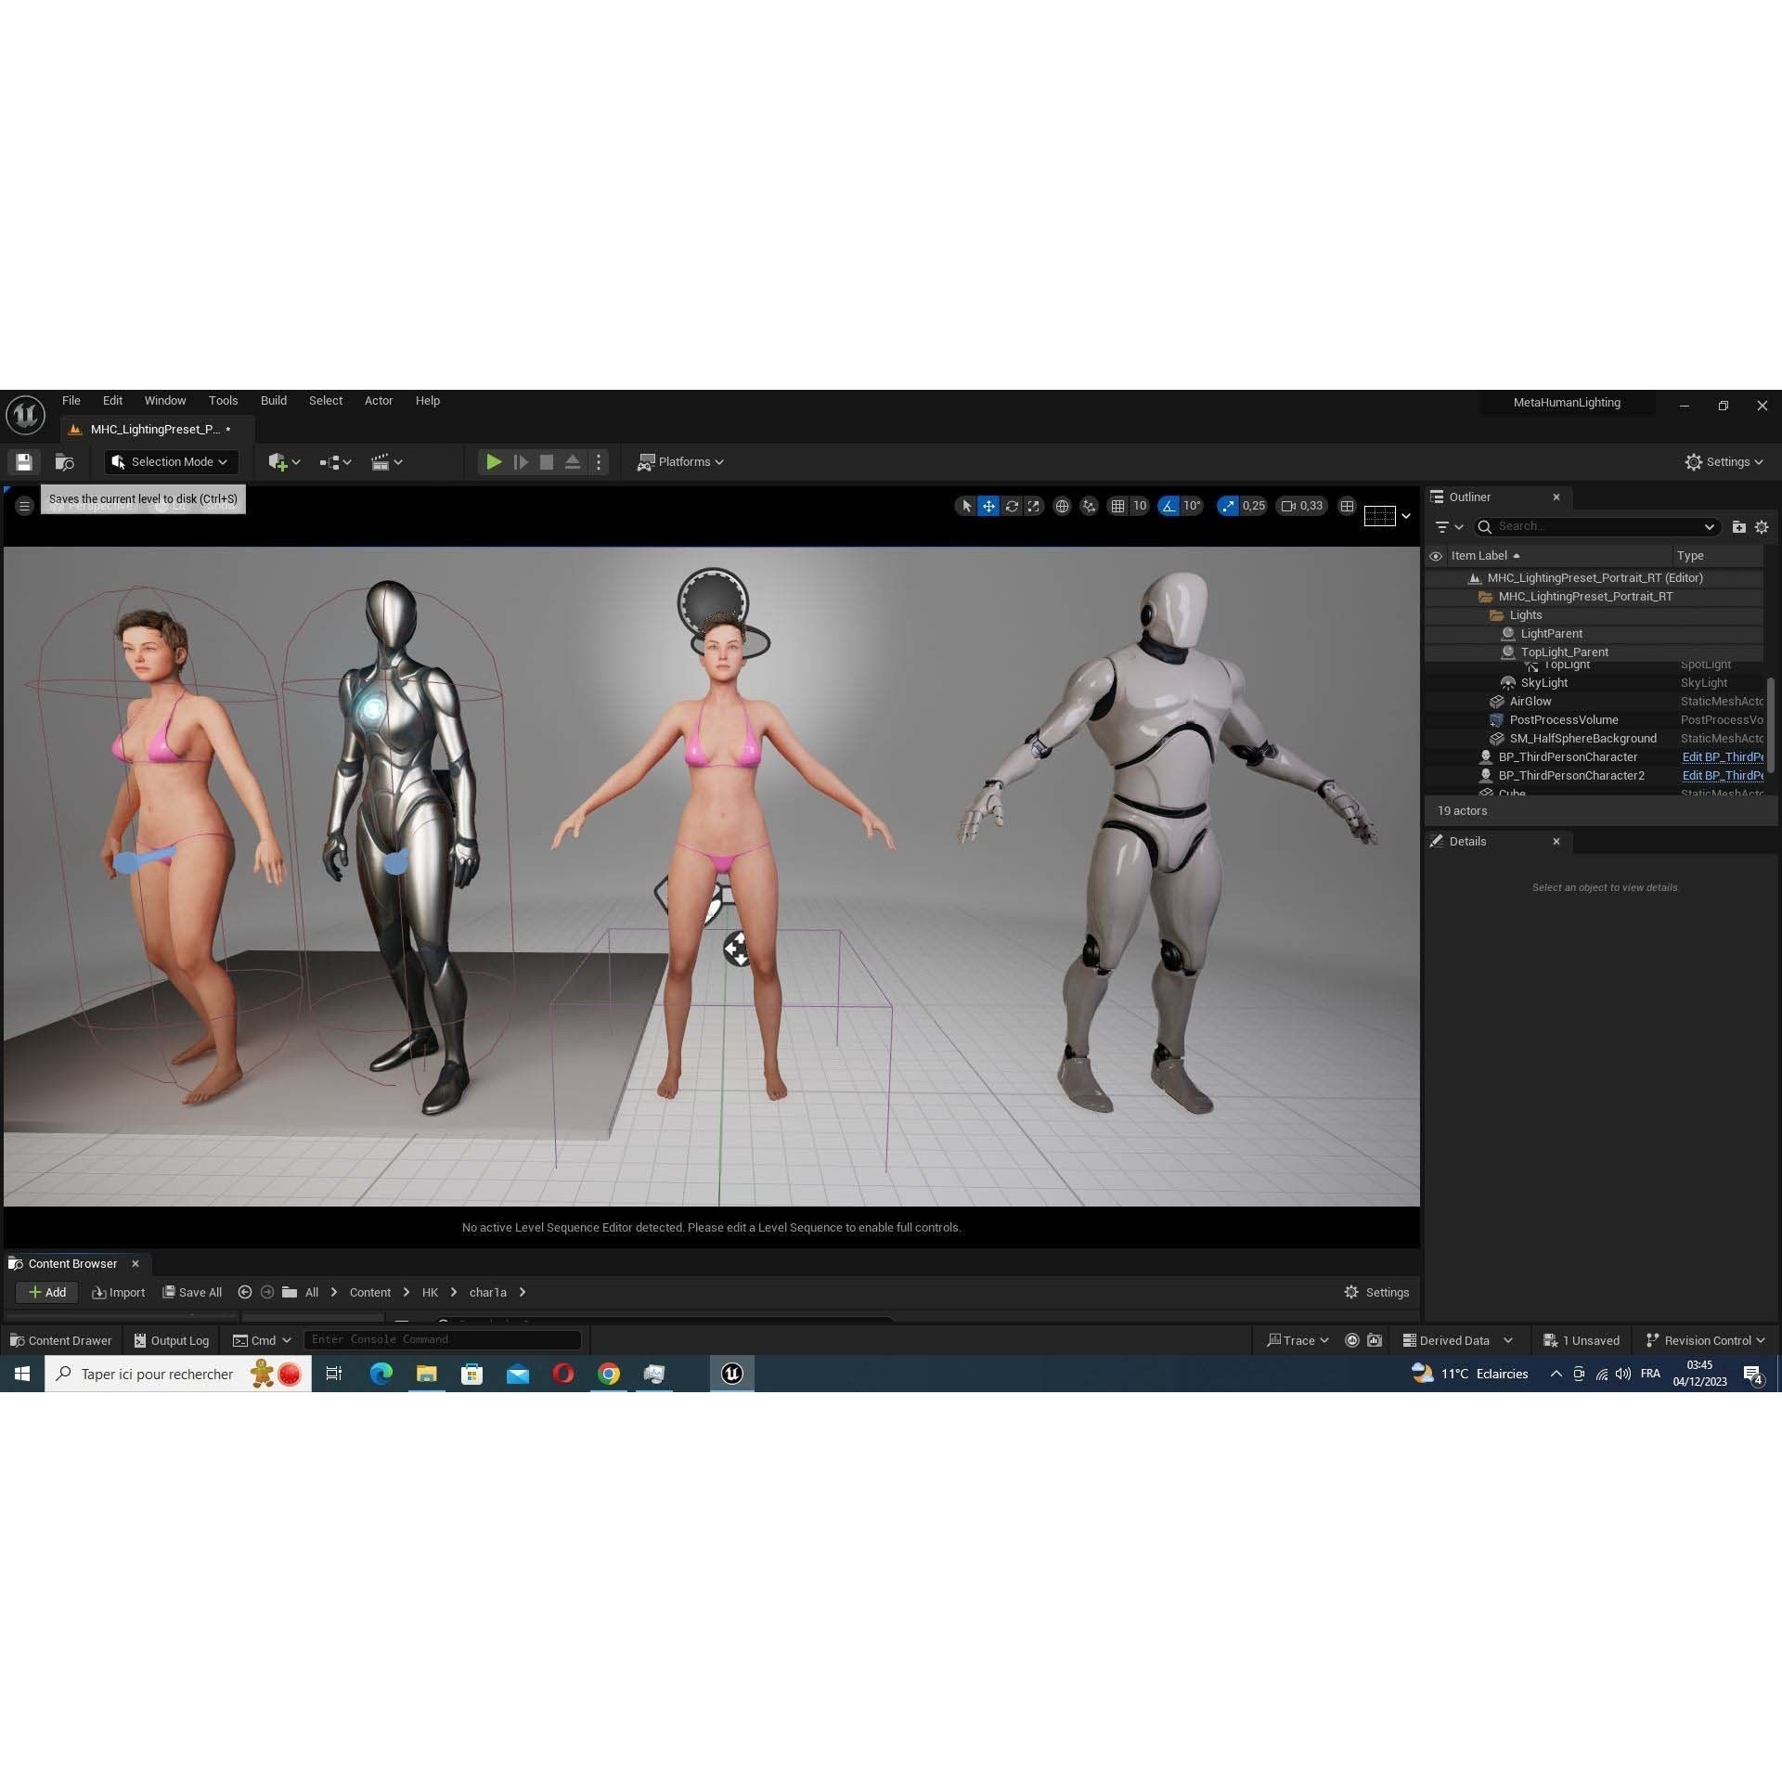1782x1782 pixels.
Task: Open Content Browser Settings
Action: coord(1376,1292)
